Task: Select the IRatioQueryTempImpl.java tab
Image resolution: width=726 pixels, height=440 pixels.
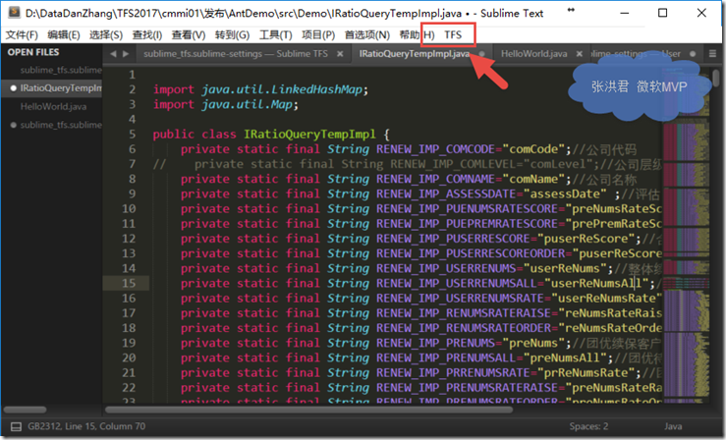Action: [x=415, y=54]
